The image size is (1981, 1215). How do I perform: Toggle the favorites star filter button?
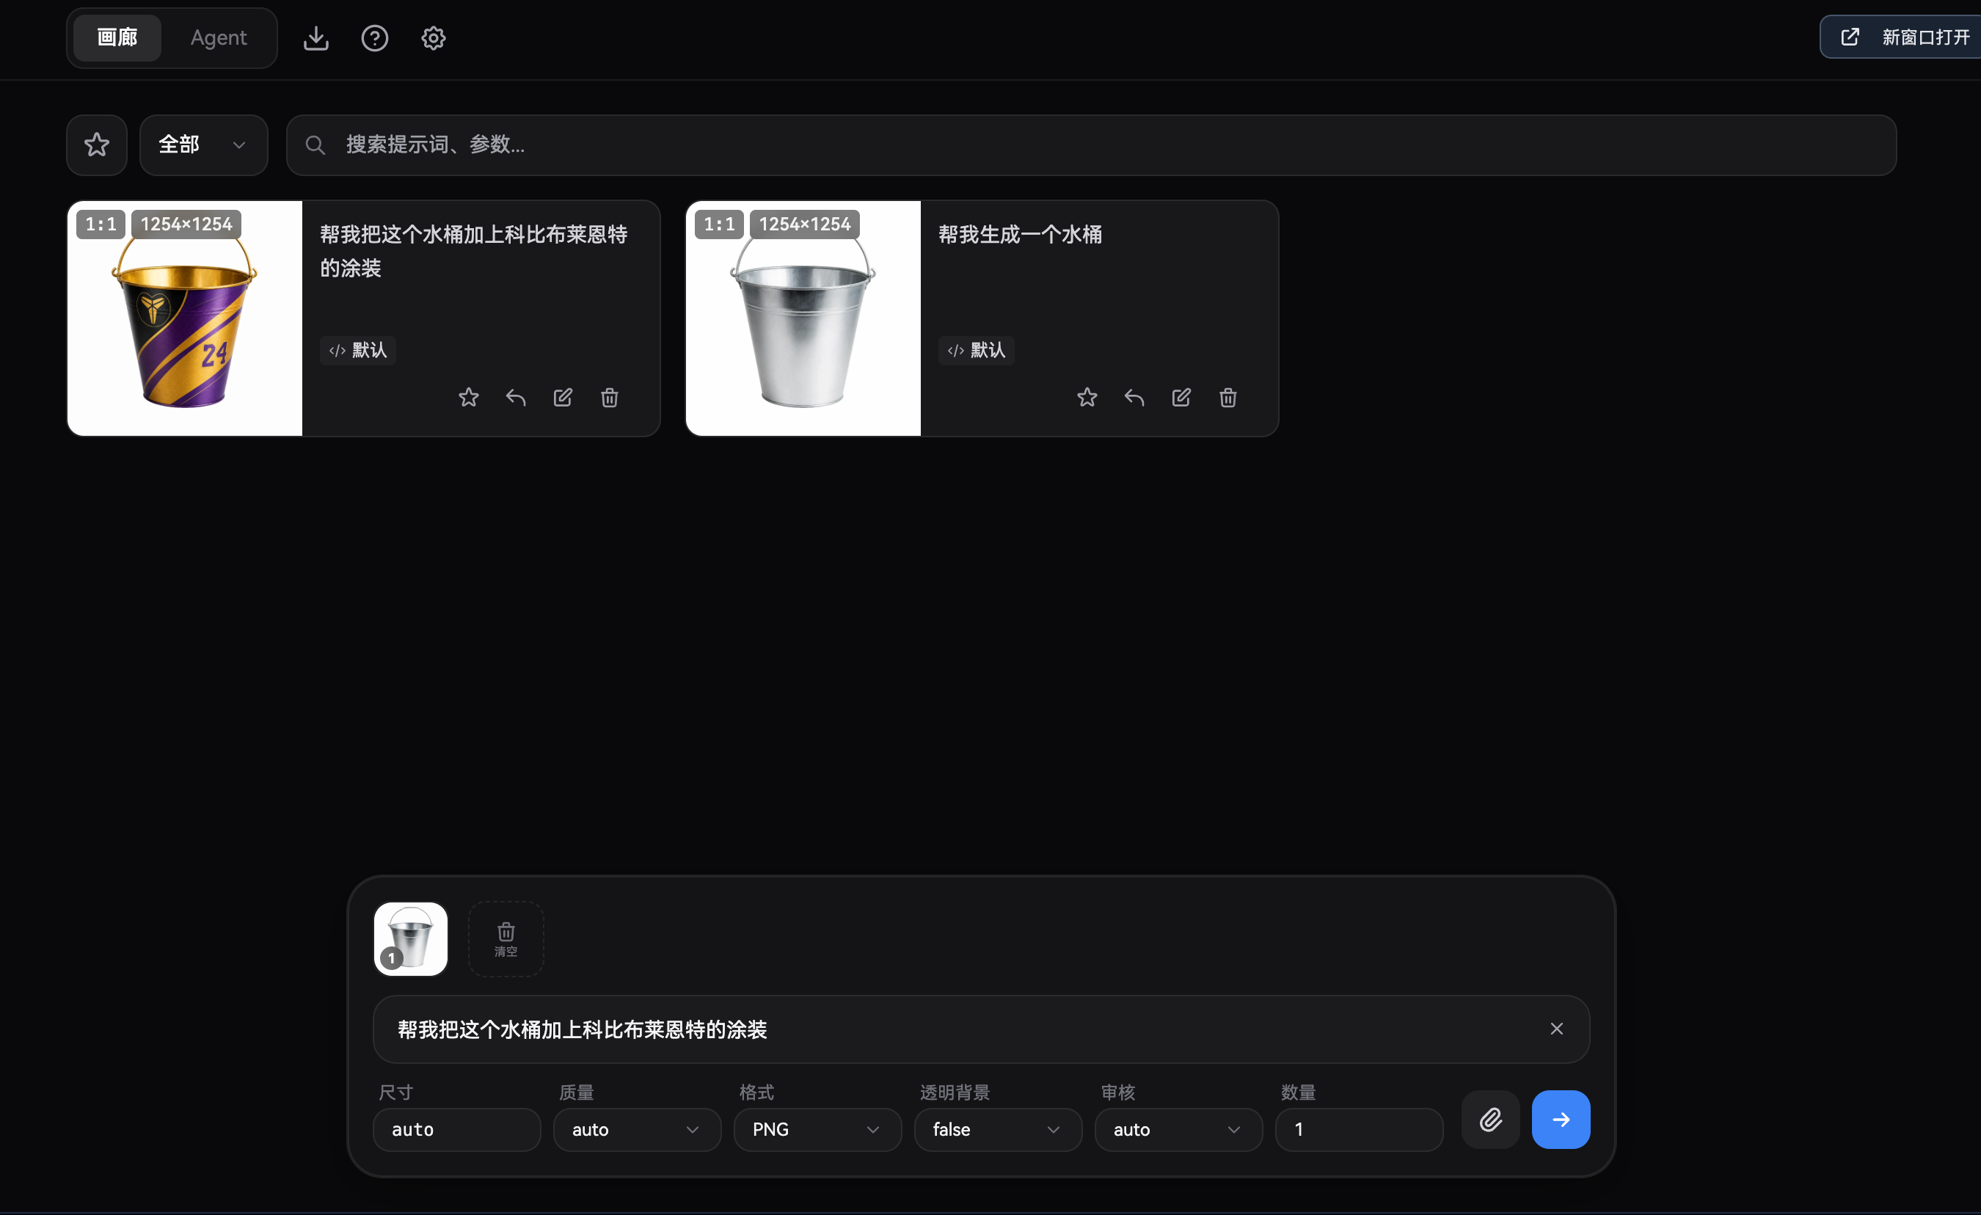(x=96, y=145)
